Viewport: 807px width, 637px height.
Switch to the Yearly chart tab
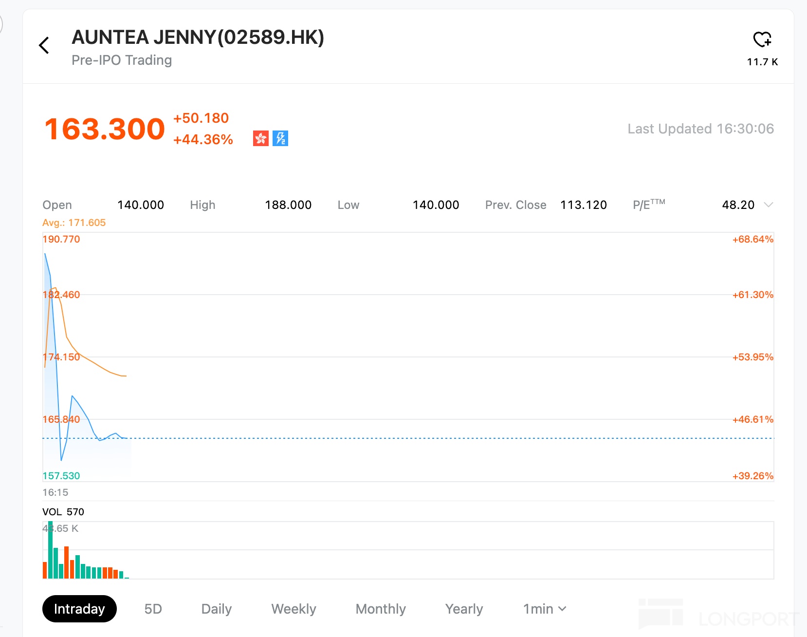(464, 609)
